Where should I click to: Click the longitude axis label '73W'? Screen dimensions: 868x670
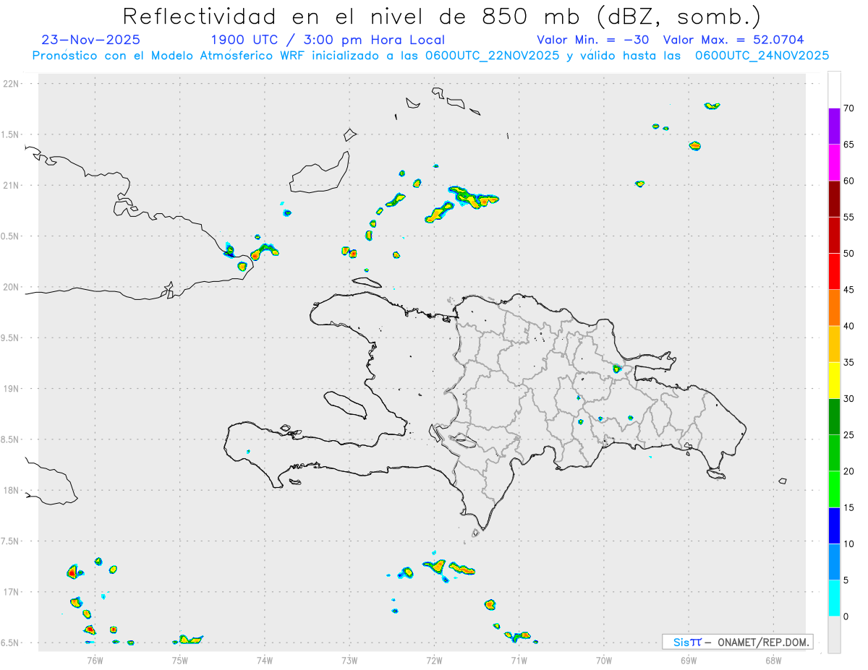coord(349,659)
